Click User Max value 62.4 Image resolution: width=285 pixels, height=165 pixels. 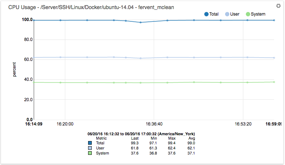point(172,148)
